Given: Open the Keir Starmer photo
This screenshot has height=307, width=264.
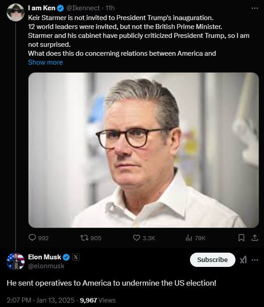Looking at the screenshot, I should [144, 150].
